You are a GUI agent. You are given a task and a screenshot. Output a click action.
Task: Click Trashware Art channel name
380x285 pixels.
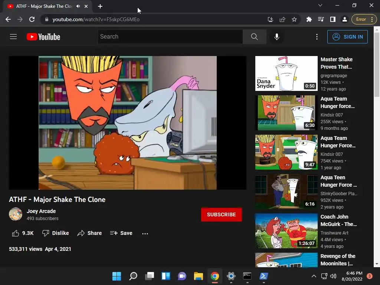point(334,233)
